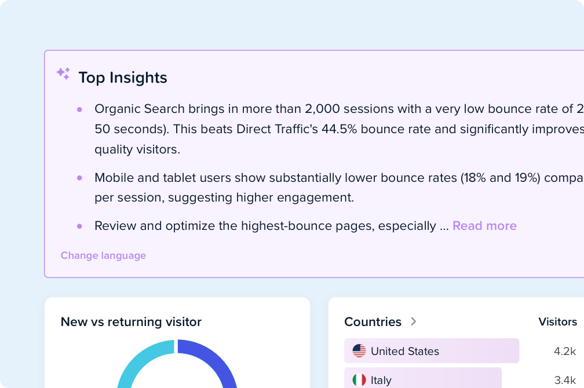This screenshot has width=584, height=388.
Task: Click the 3.4k visitors value
Action: point(564,380)
